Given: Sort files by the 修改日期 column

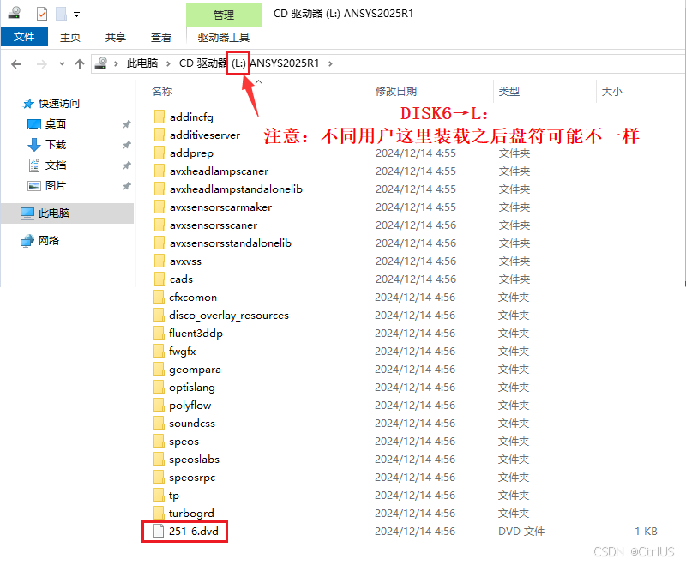Looking at the screenshot, I should click(x=396, y=92).
